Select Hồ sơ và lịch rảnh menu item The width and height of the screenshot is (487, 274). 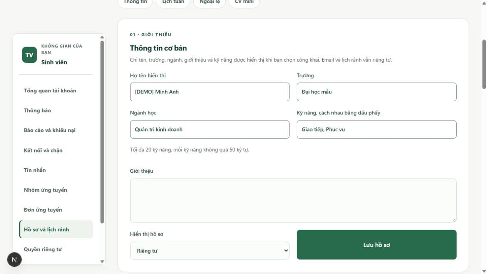pos(56,229)
